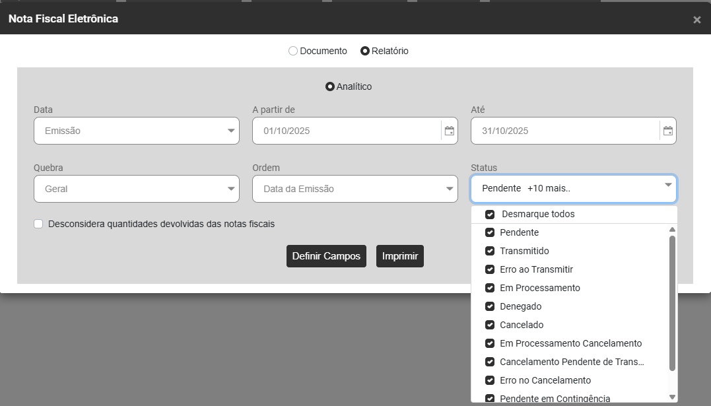Uncheck Cancelamento Pendente de Trans… status
The image size is (711, 406).
point(490,362)
